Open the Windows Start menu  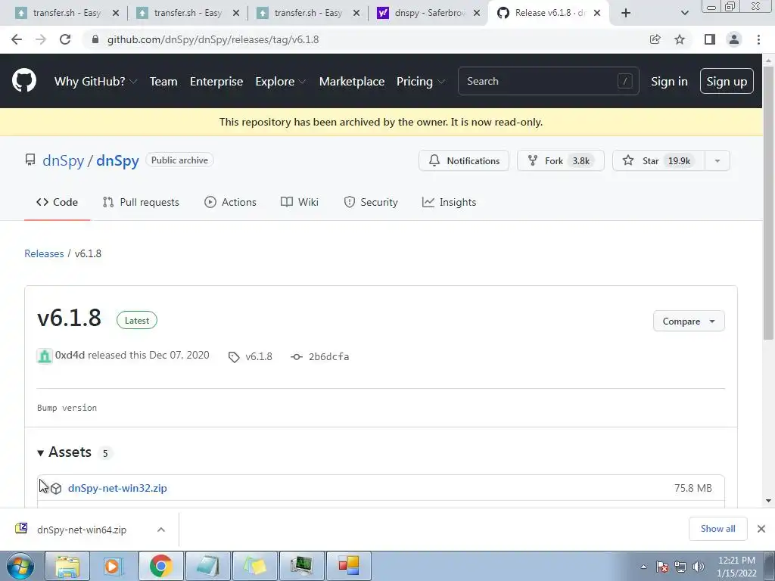(x=20, y=566)
